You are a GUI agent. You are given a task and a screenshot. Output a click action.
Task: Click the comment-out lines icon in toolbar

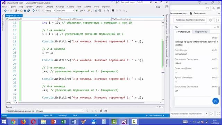pos(105,11)
